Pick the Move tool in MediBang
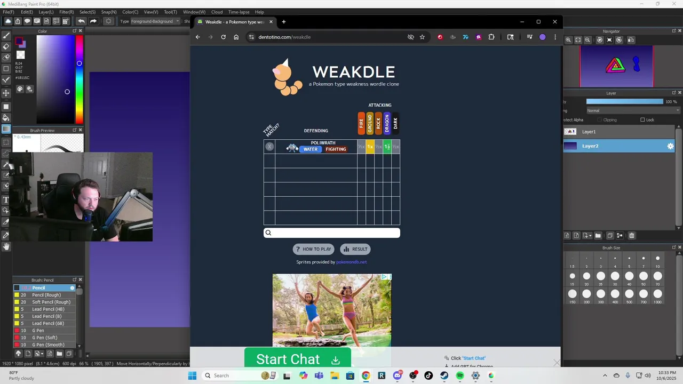The image size is (683, 384). 6,93
